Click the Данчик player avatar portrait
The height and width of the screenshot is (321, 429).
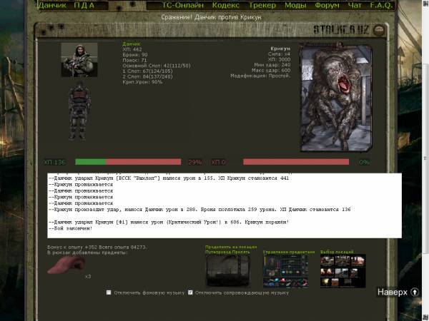(79, 58)
